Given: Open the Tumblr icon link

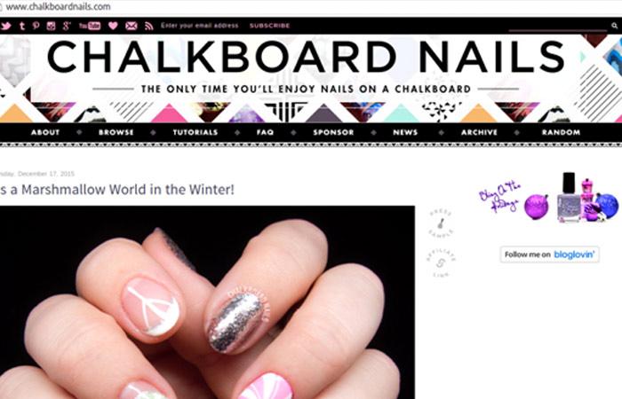Looking at the screenshot, I should [22, 26].
